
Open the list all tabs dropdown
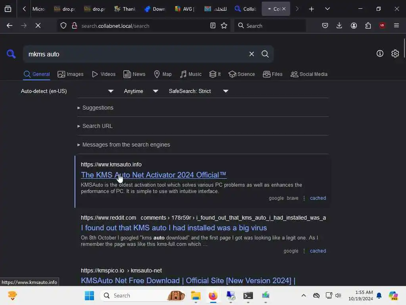click(x=327, y=9)
